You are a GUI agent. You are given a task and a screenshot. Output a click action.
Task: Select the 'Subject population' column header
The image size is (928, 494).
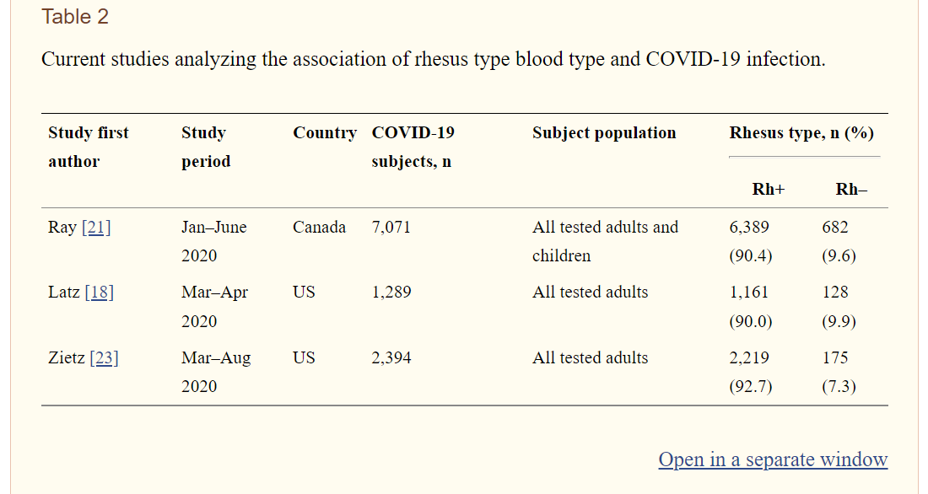point(604,133)
